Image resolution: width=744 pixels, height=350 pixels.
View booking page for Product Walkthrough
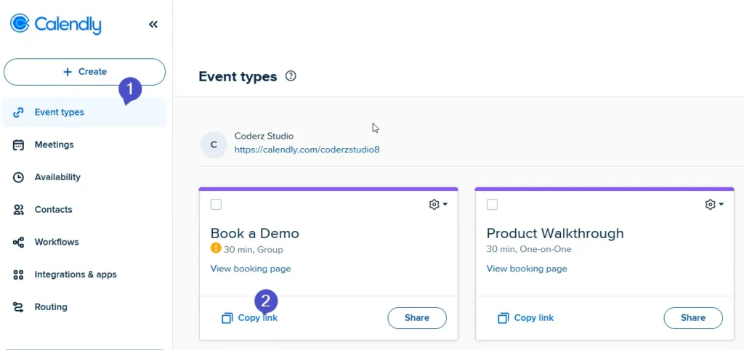point(527,269)
